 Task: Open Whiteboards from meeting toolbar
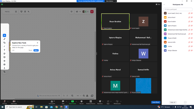coord(117,102)
